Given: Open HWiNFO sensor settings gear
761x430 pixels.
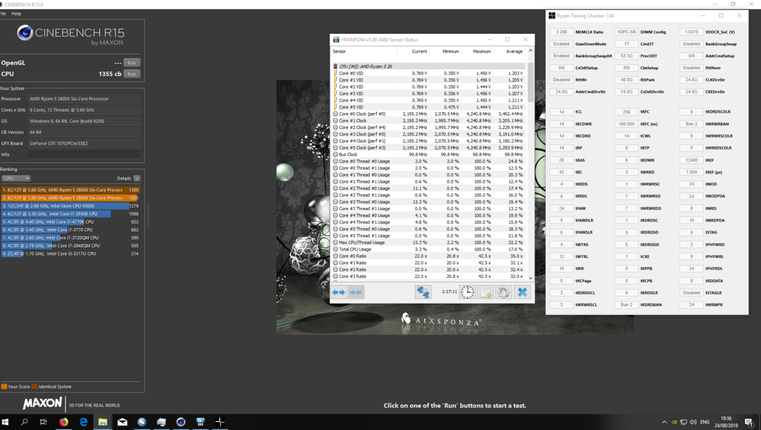Looking at the screenshot, I should pyautogui.click(x=504, y=292).
